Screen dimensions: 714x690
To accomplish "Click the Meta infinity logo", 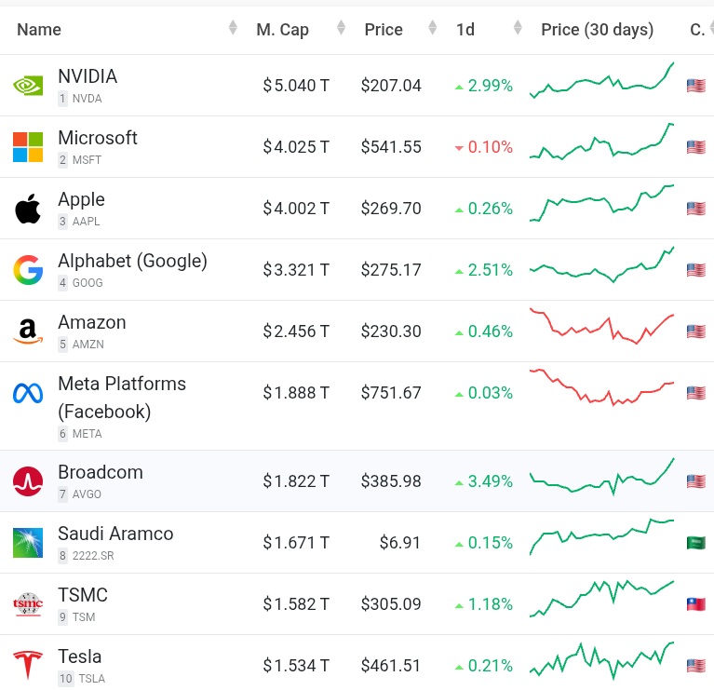I will (28, 393).
